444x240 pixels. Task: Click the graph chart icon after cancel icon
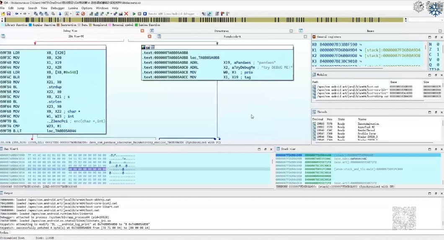pyautogui.click(x=91, y=13)
